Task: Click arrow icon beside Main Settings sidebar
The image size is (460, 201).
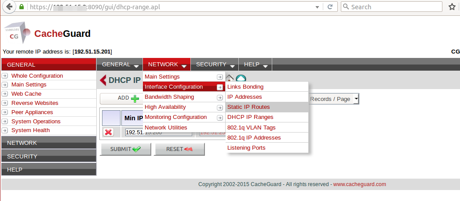Action: pos(5,85)
